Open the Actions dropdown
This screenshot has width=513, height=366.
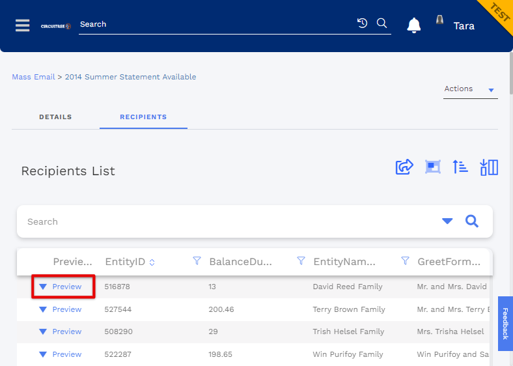(x=470, y=89)
